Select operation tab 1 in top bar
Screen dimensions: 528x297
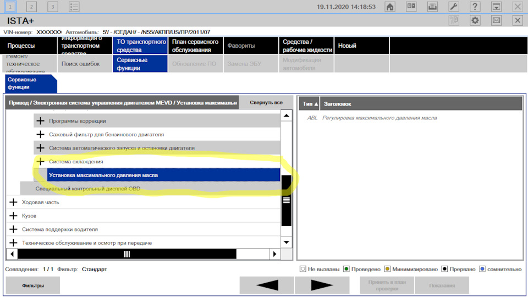[10, 7]
